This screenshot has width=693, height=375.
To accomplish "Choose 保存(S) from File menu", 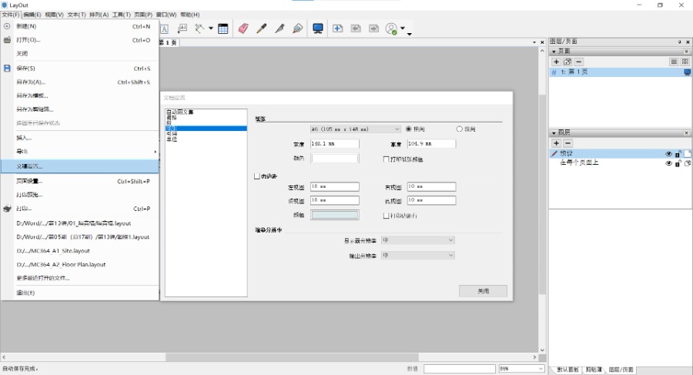I will tap(80, 69).
